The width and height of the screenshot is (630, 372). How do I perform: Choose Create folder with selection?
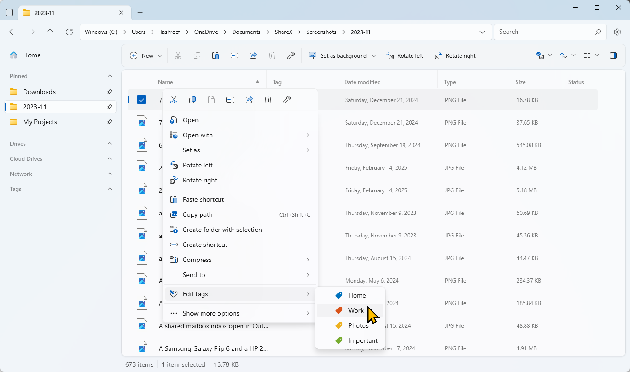pyautogui.click(x=222, y=230)
